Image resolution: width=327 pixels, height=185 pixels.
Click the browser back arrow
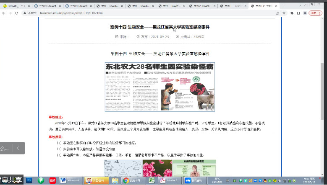(x=4, y=13)
